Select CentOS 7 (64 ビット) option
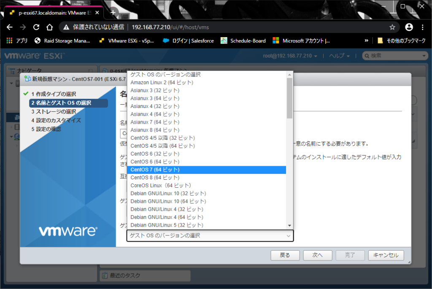 pyautogui.click(x=206, y=170)
